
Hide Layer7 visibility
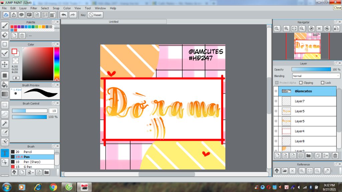coord(276,101)
